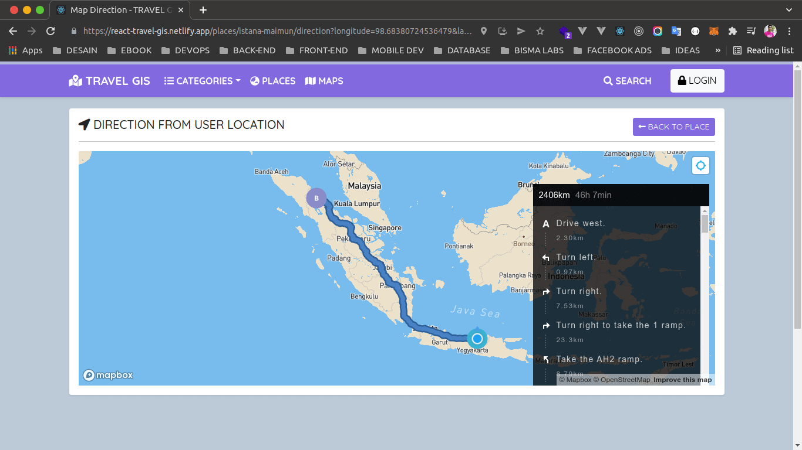The width and height of the screenshot is (802, 450).
Task: Go to the PLACES page
Action: 273,81
